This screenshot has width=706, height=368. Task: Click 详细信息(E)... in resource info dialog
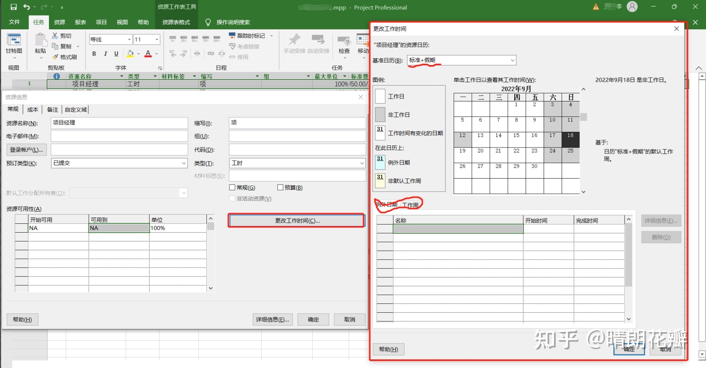coord(273,319)
